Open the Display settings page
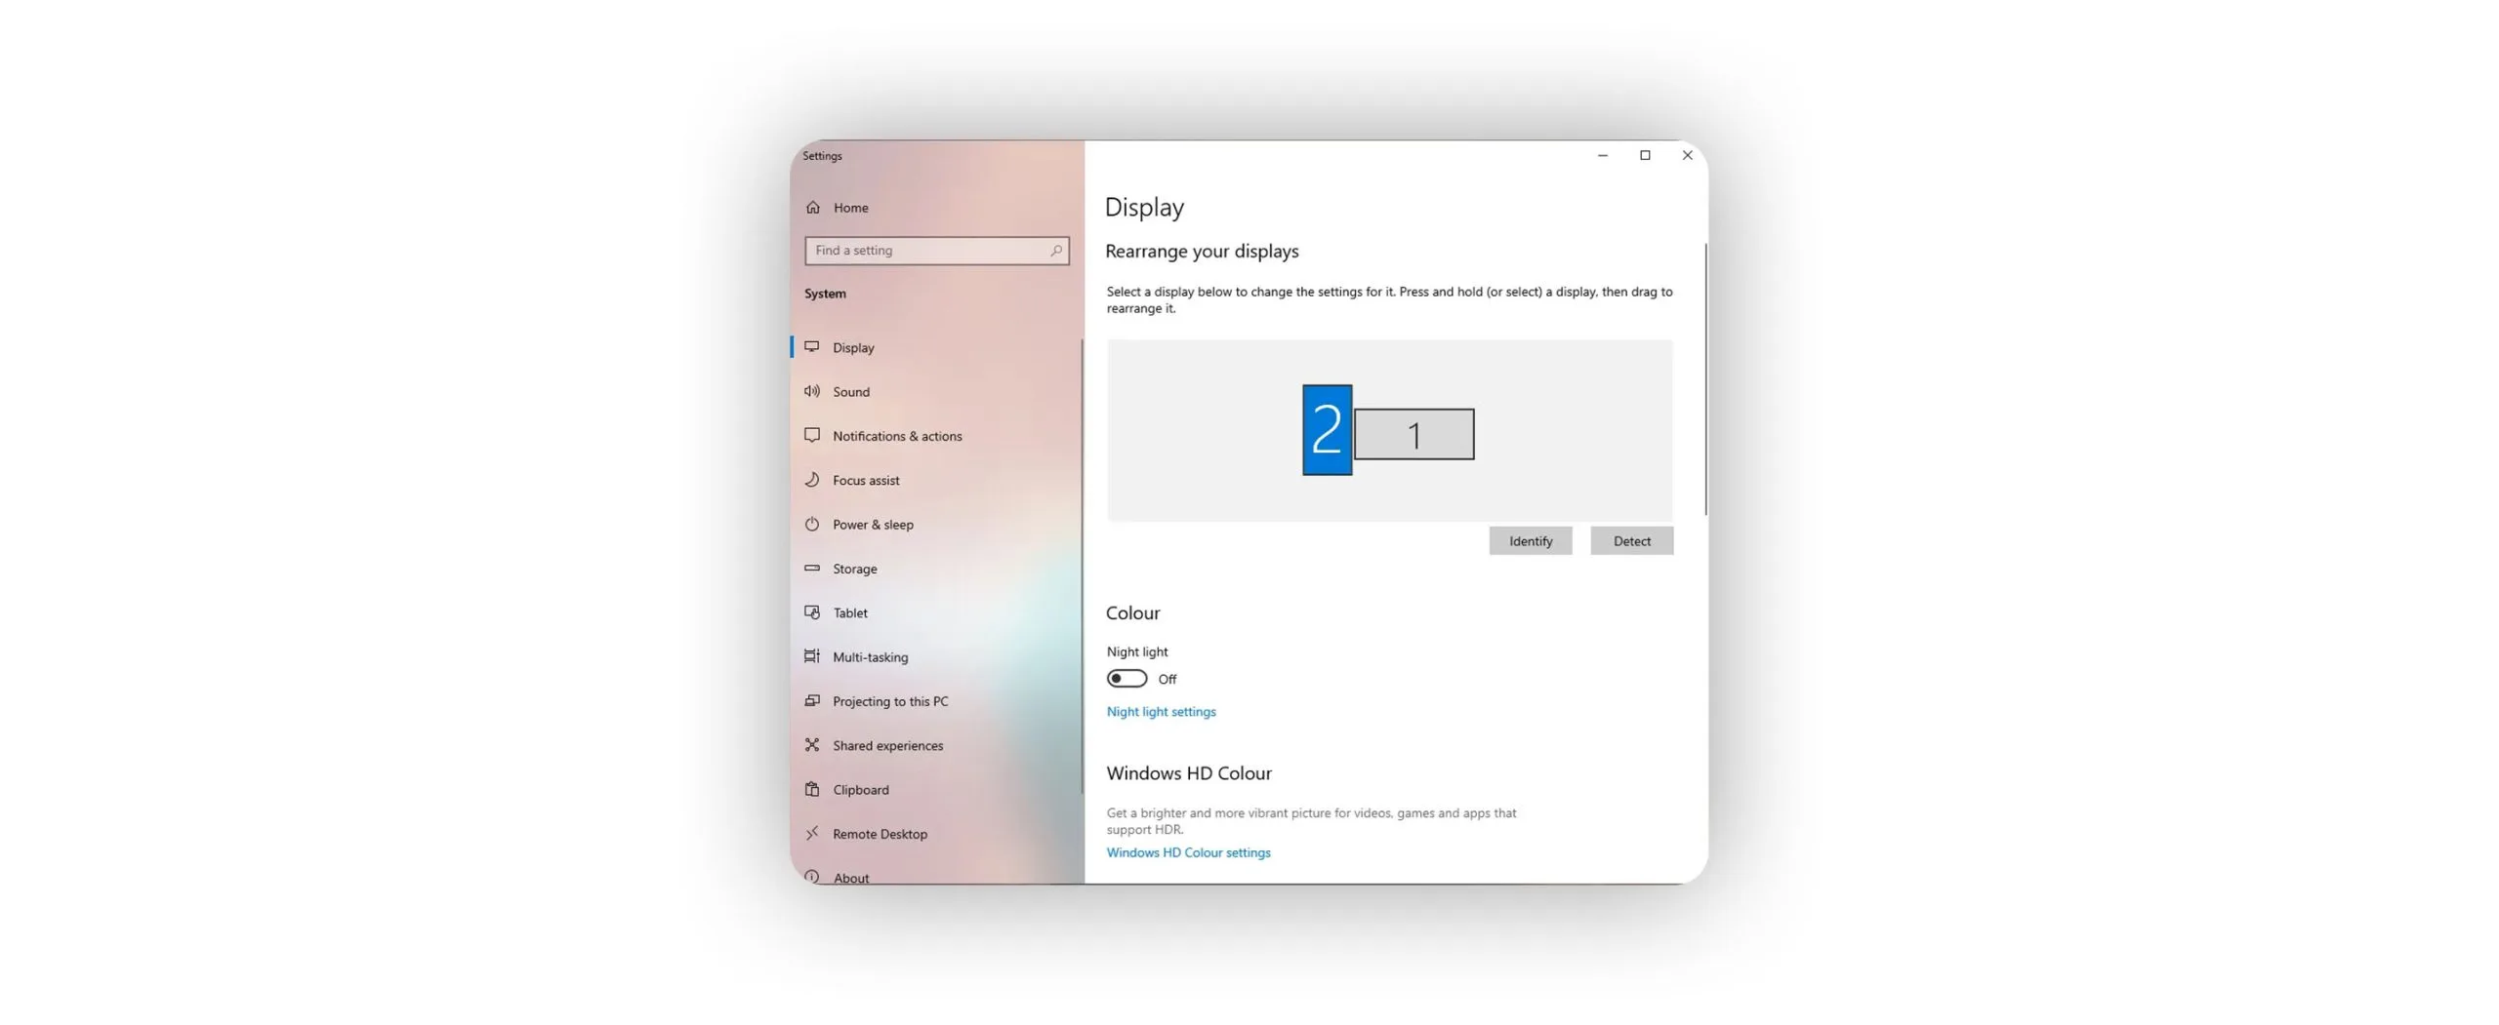The height and width of the screenshot is (1025, 2499). click(852, 347)
